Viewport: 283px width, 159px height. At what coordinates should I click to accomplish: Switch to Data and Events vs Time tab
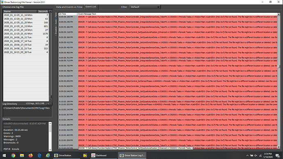click(x=69, y=7)
